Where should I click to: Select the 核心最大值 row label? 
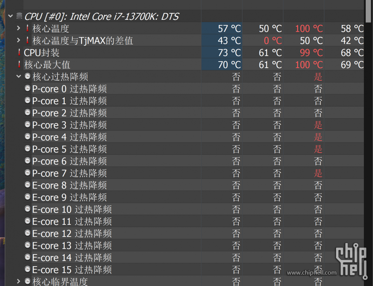(x=47, y=65)
